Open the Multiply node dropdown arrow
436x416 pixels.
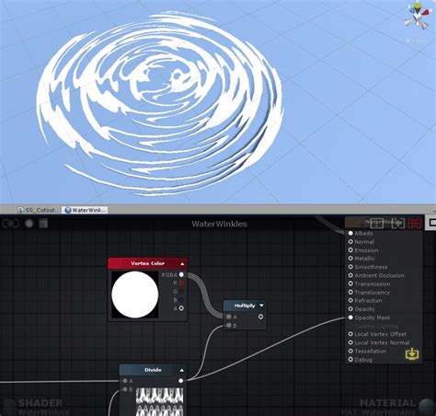[x=261, y=306]
